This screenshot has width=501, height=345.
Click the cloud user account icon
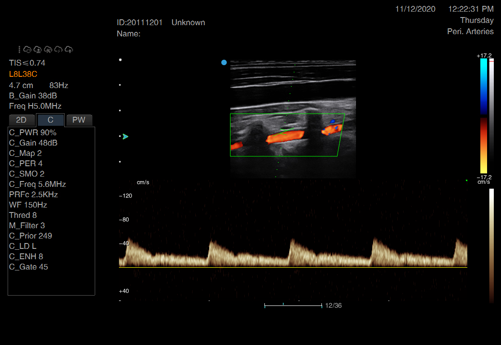38,49
